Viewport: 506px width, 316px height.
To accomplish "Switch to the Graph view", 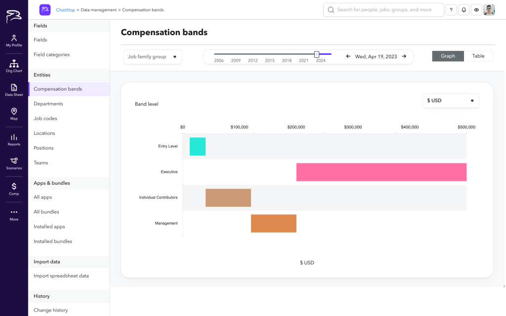I will [x=448, y=56].
